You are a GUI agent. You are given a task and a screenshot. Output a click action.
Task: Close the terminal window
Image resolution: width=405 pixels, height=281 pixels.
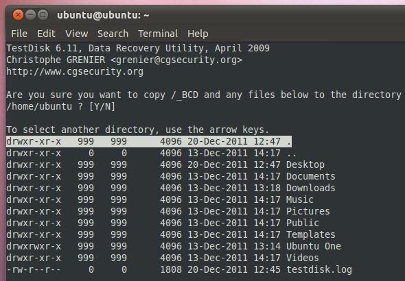pos(18,15)
